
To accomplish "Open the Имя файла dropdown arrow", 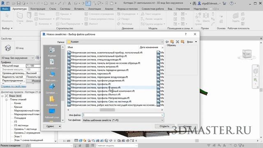I will [162, 115].
